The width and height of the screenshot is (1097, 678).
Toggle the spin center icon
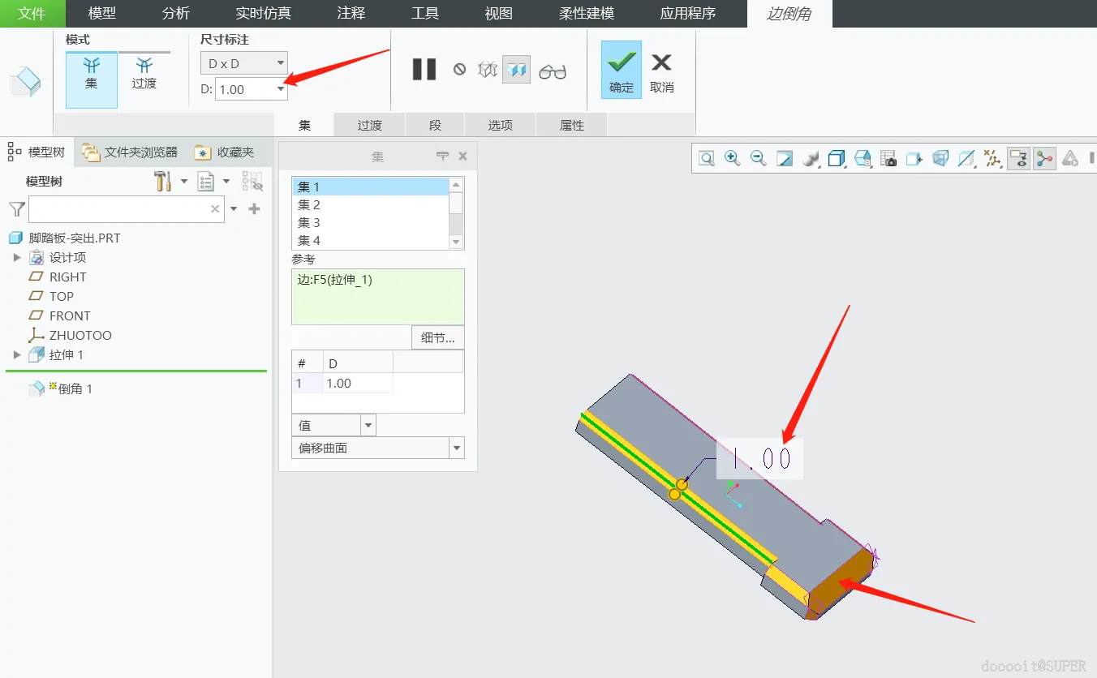pyautogui.click(x=1044, y=158)
